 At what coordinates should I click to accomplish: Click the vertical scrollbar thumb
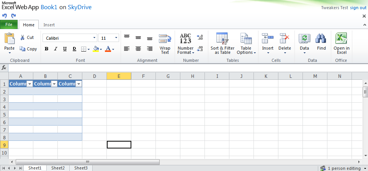coord(365,92)
